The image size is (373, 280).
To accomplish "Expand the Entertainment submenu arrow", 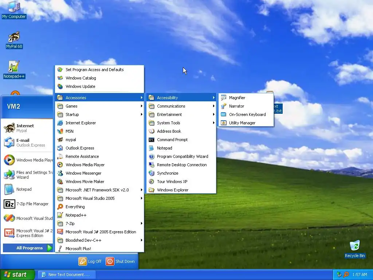I will (x=213, y=114).
